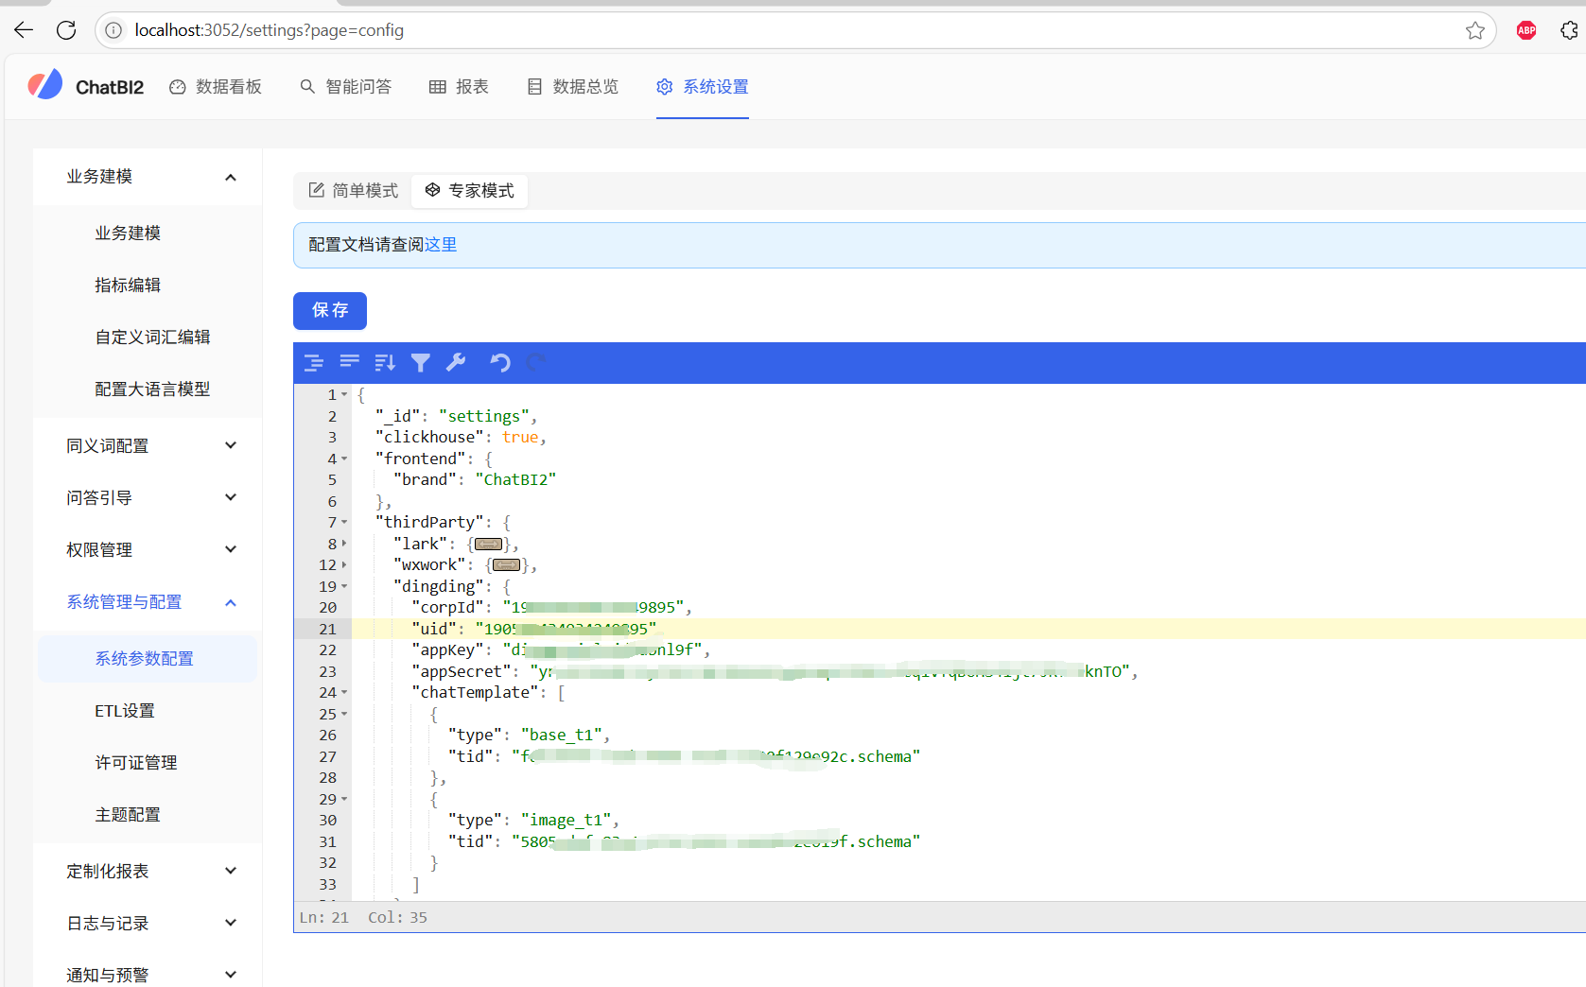
Task: Fold the "dingding" object at line 19
Action: tap(344, 586)
